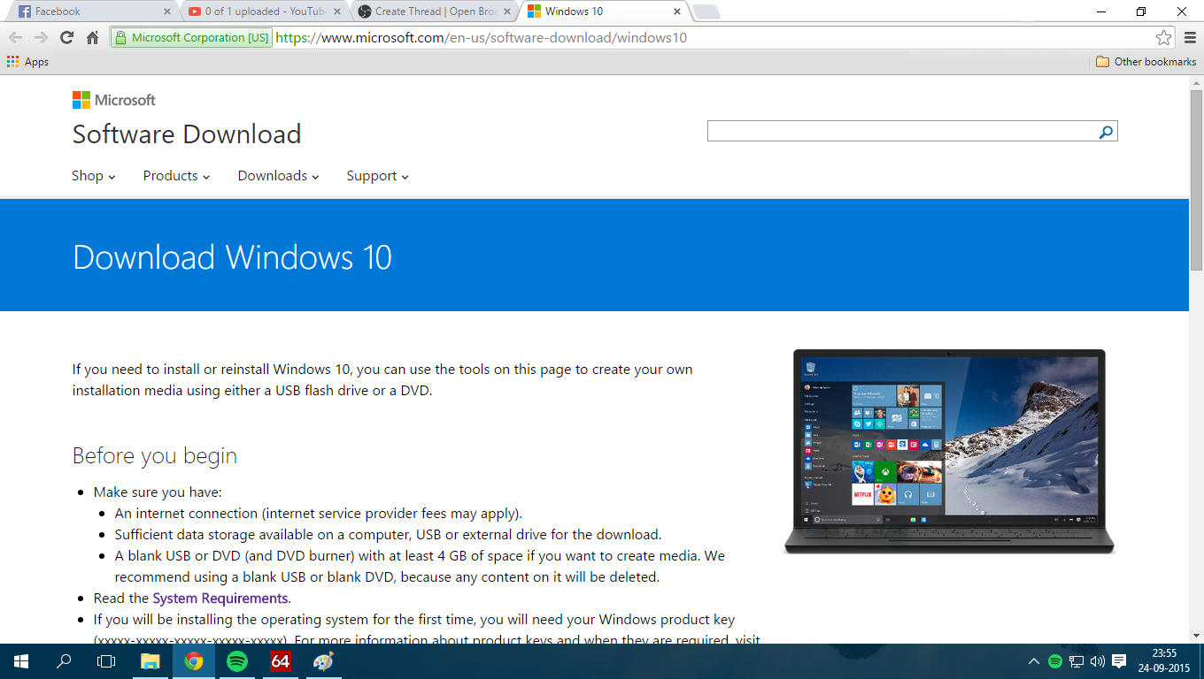Open the Windows Start button
1204x679 pixels.
[21, 661]
